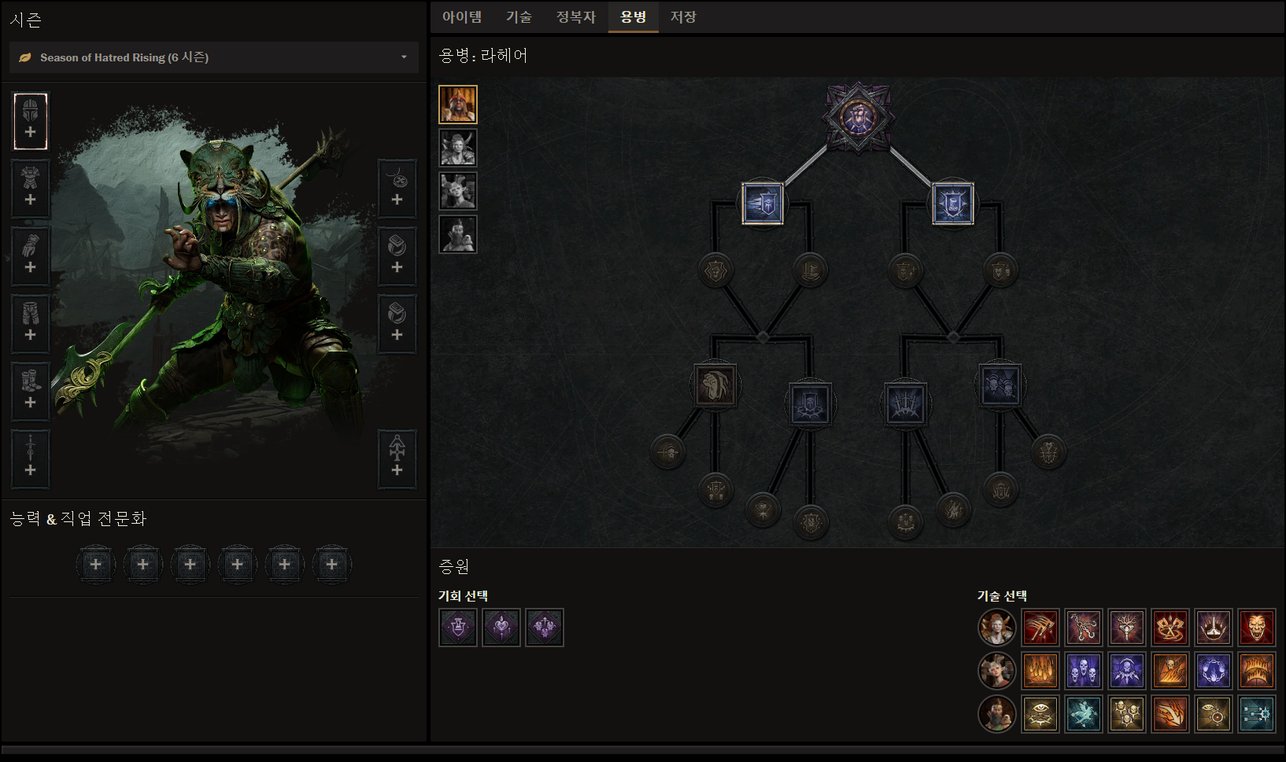Image resolution: width=1286 pixels, height=762 pixels.
Task: Select the charging shield skill node
Action: point(763,204)
